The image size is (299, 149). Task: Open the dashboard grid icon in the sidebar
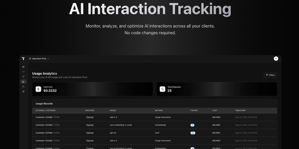tap(23, 67)
